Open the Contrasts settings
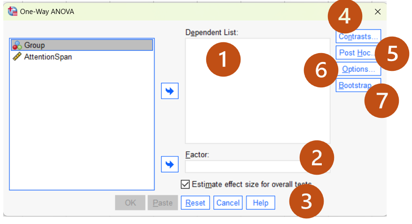The width and height of the screenshot is (412, 224). 358,36
